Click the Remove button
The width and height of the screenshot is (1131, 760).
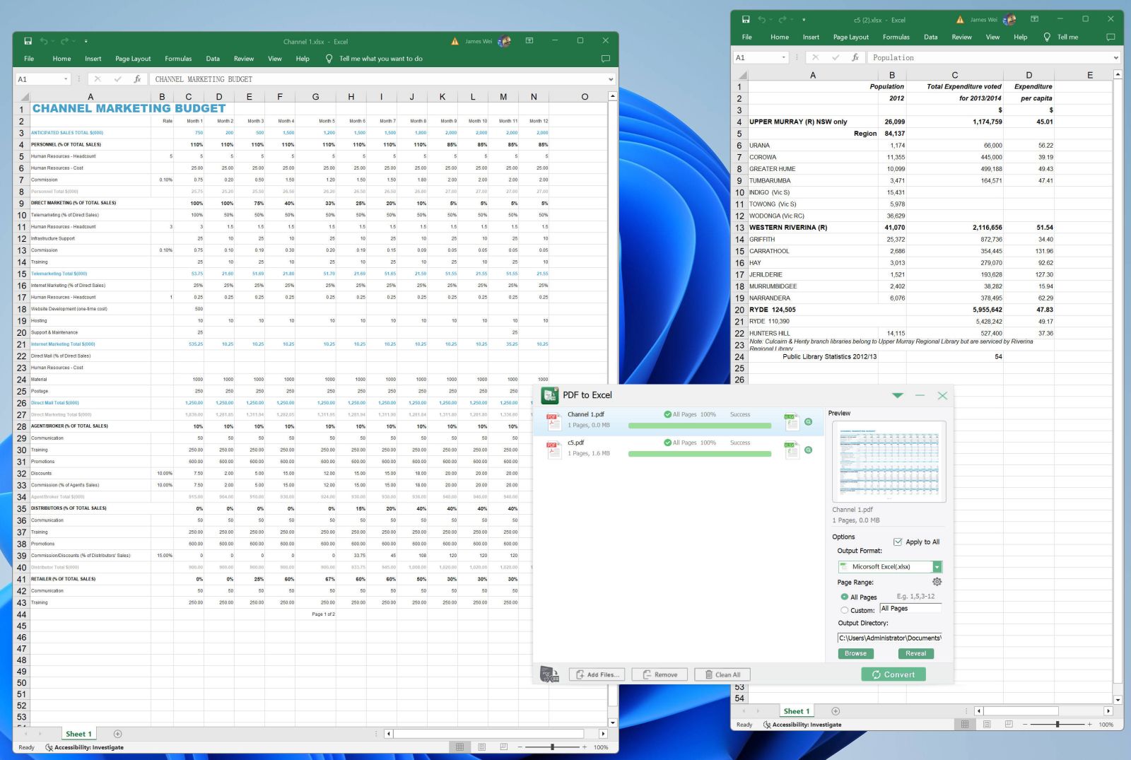pos(660,674)
